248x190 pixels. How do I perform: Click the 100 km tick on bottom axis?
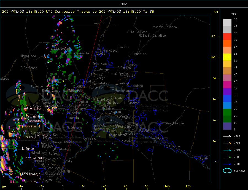167,186
